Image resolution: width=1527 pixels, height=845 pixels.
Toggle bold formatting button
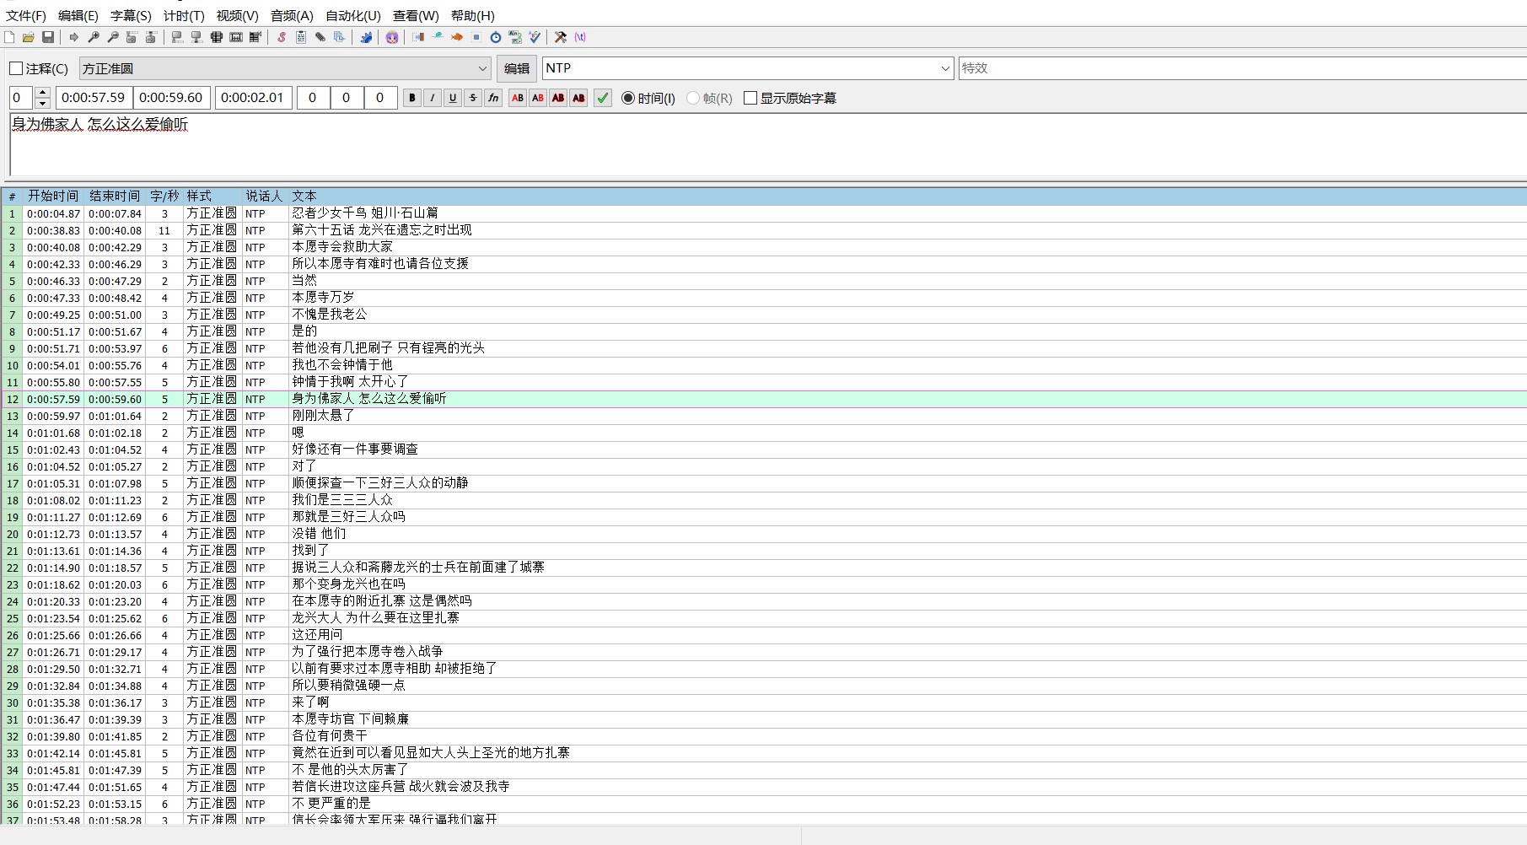(x=412, y=98)
